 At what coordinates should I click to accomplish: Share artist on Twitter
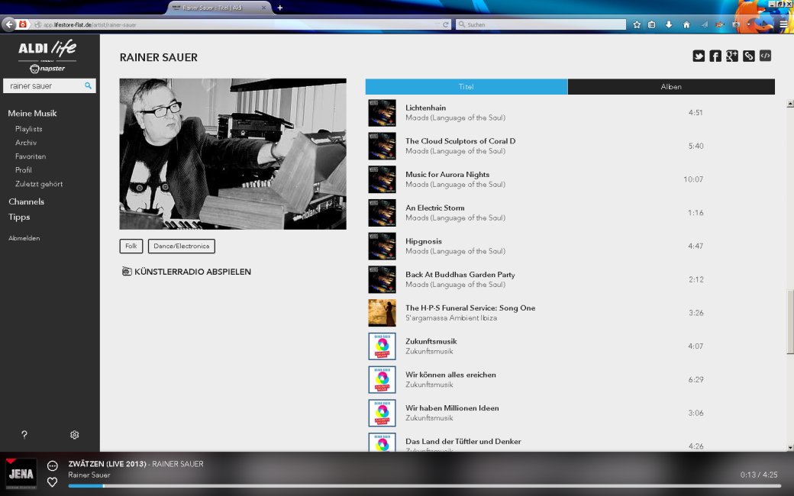699,56
